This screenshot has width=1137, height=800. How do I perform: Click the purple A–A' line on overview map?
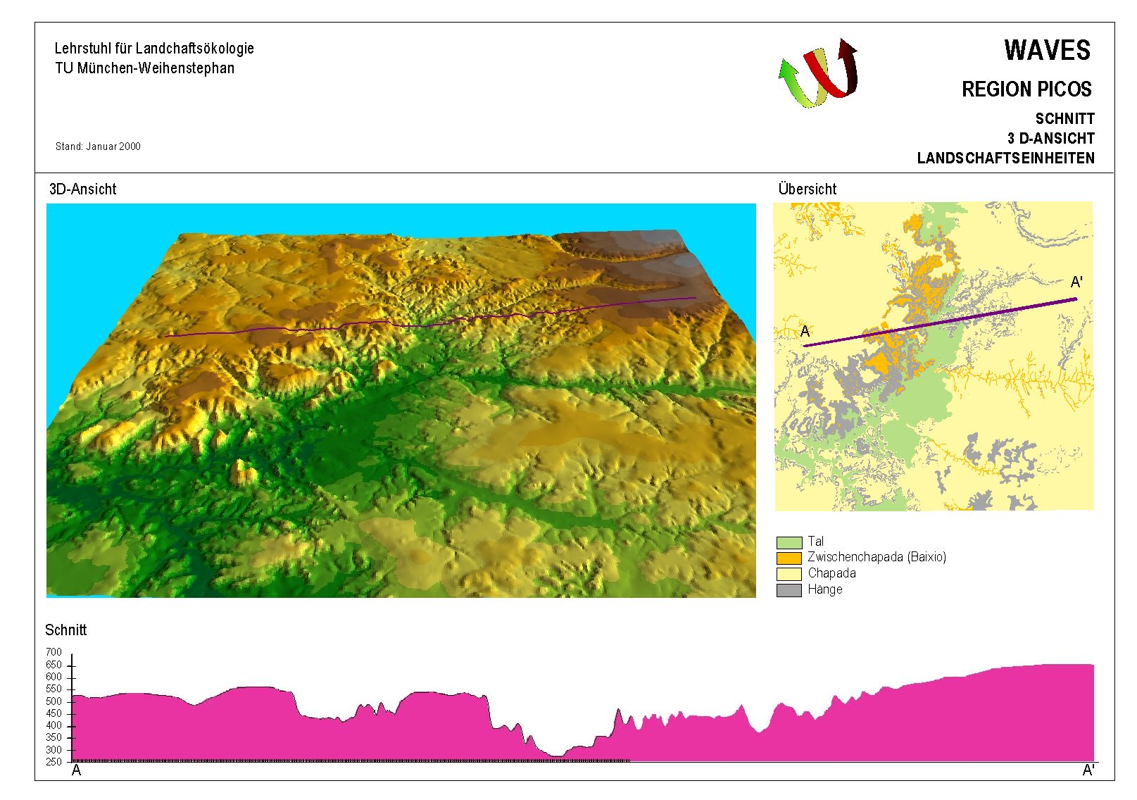tap(941, 323)
